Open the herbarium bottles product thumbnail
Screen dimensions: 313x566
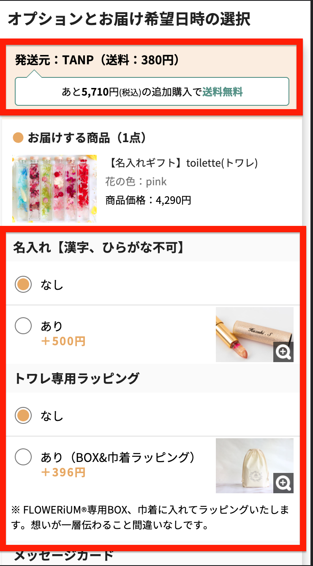pyautogui.click(x=54, y=188)
